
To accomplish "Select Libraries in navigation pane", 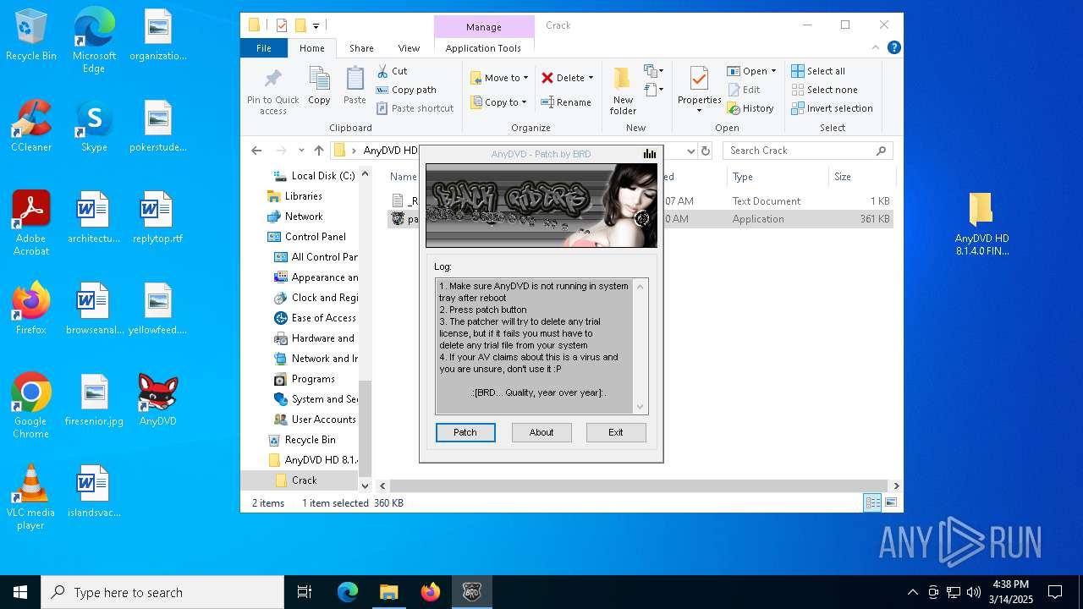I will [x=294, y=196].
